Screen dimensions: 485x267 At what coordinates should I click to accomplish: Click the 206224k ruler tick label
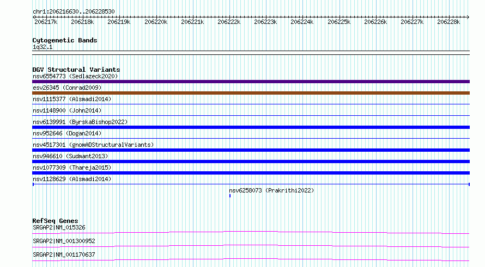click(x=302, y=22)
